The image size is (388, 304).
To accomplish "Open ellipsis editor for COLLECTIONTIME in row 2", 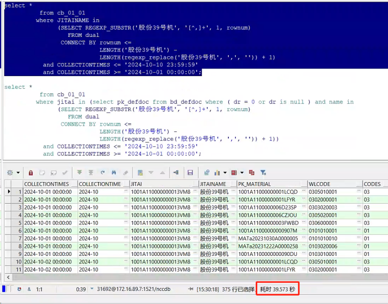I will (x=126, y=199).
